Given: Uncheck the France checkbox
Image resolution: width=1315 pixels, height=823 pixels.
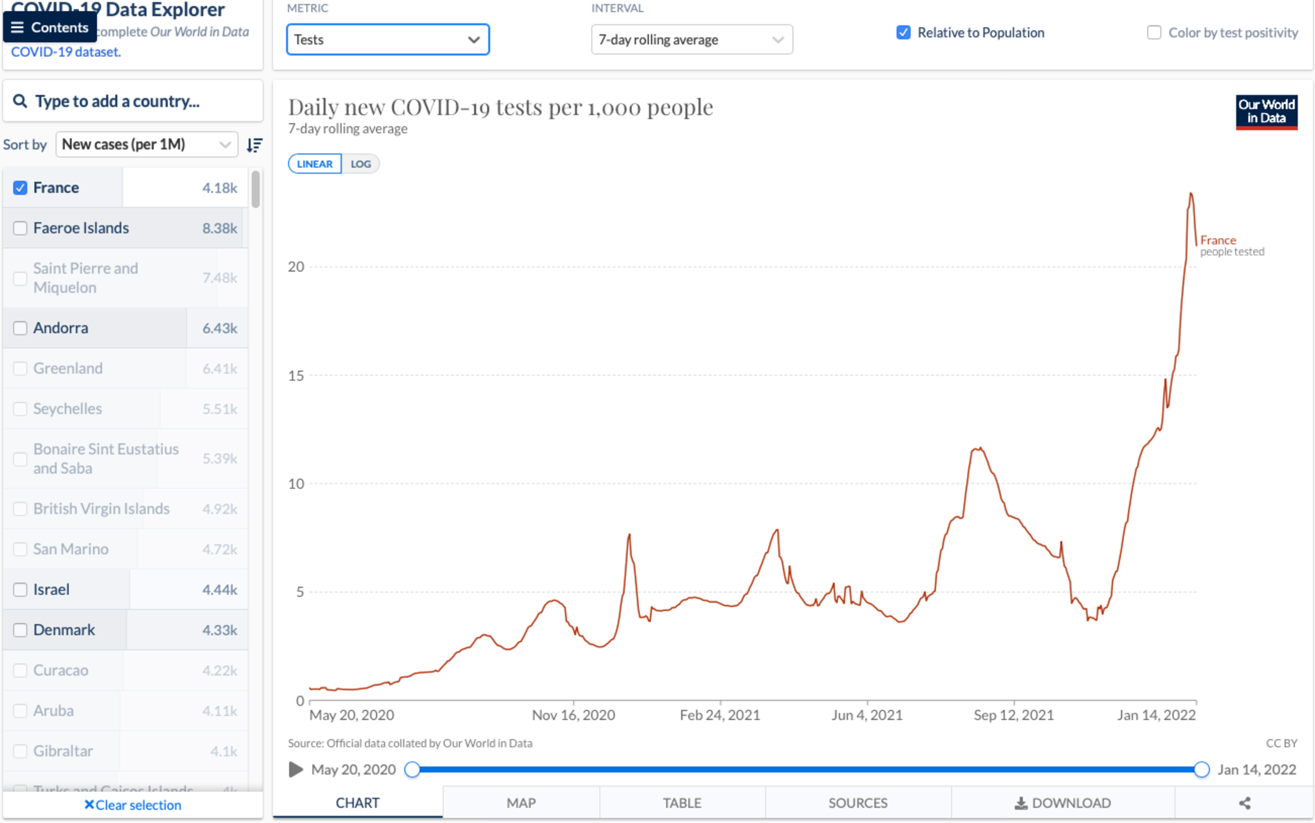Looking at the screenshot, I should coord(20,188).
